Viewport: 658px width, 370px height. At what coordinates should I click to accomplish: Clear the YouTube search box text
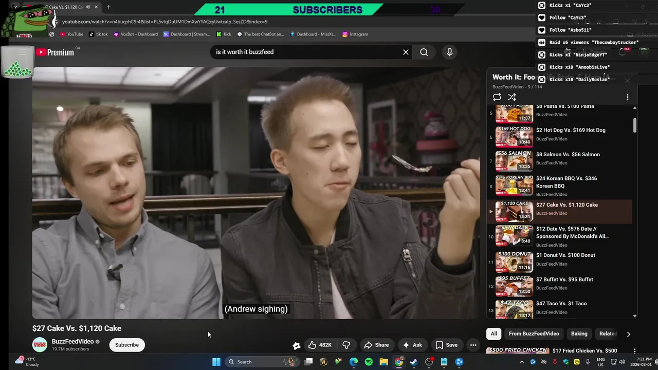(406, 52)
